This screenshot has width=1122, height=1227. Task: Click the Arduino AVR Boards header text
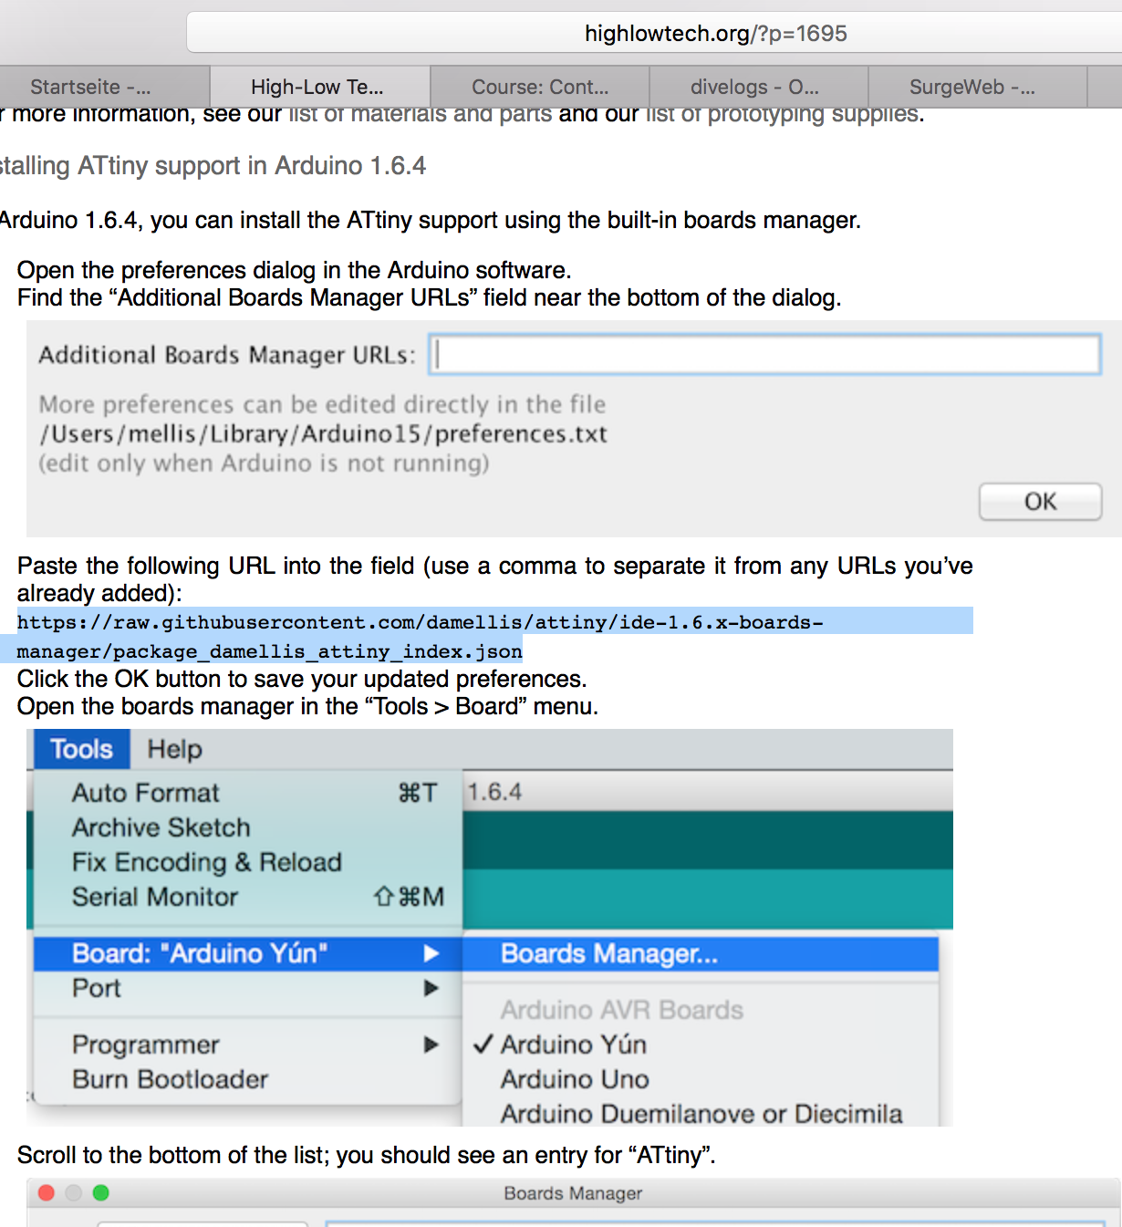point(621,1010)
